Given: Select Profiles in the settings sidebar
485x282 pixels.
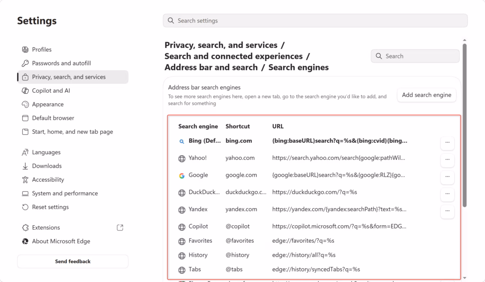Looking at the screenshot, I should [x=72, y=49].
